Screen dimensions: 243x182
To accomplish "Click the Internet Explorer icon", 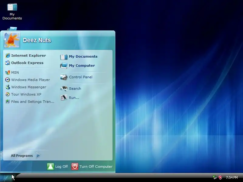I will (8, 56).
